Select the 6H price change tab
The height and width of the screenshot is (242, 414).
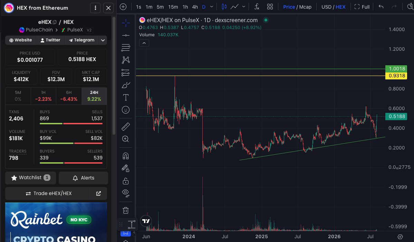coord(69,96)
